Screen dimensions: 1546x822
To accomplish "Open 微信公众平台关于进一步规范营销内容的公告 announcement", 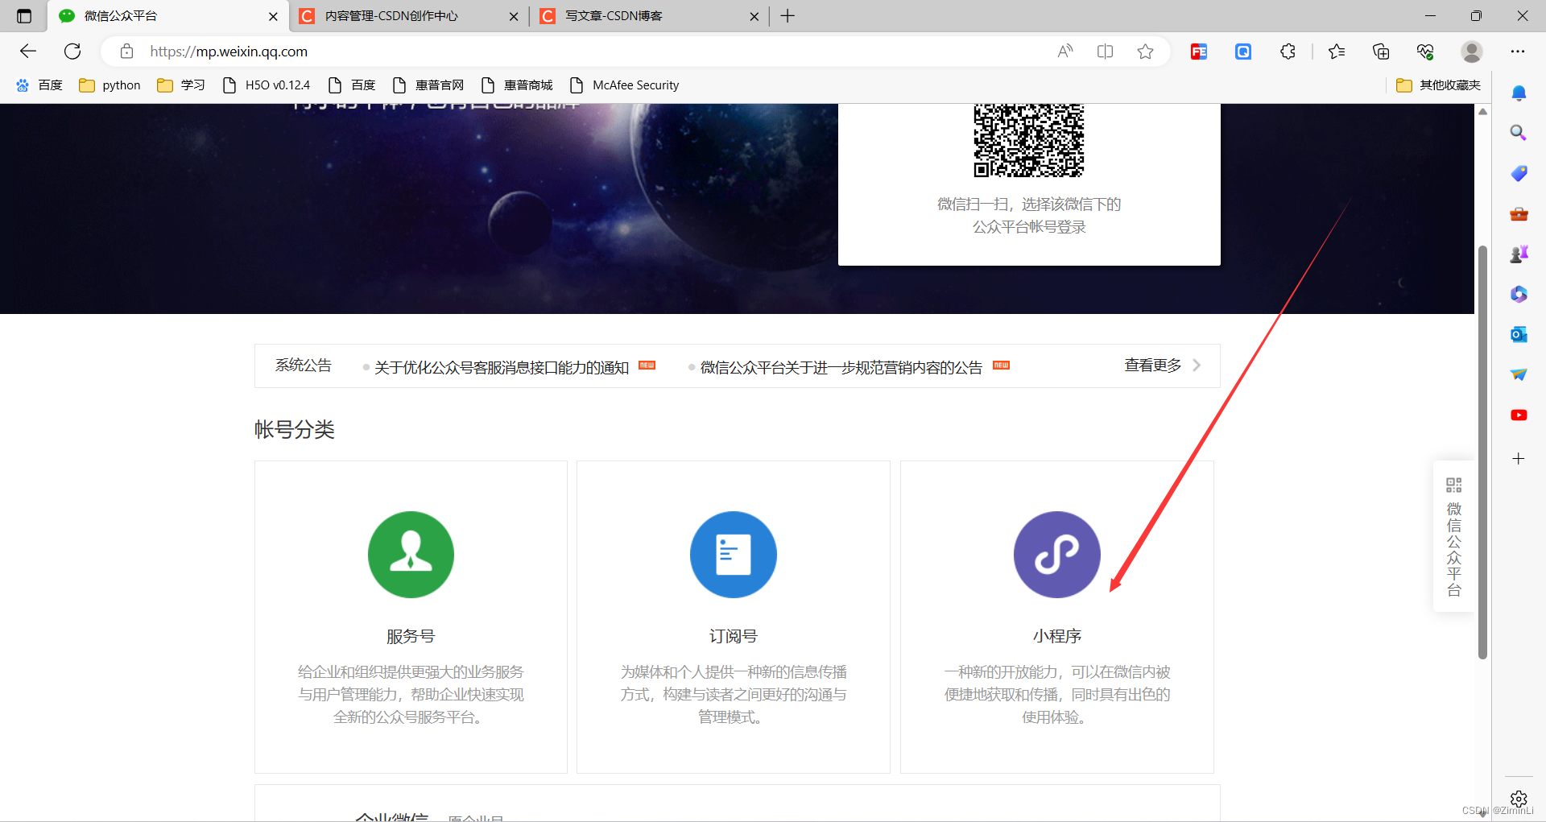I will click(x=841, y=367).
